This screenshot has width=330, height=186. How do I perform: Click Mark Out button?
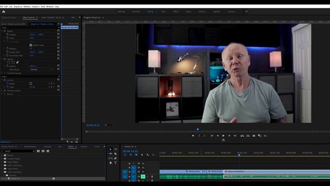[x=204, y=136]
